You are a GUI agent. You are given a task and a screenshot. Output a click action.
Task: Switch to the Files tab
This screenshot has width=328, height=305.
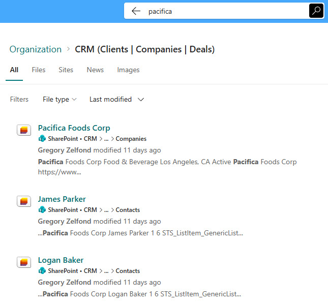(38, 70)
